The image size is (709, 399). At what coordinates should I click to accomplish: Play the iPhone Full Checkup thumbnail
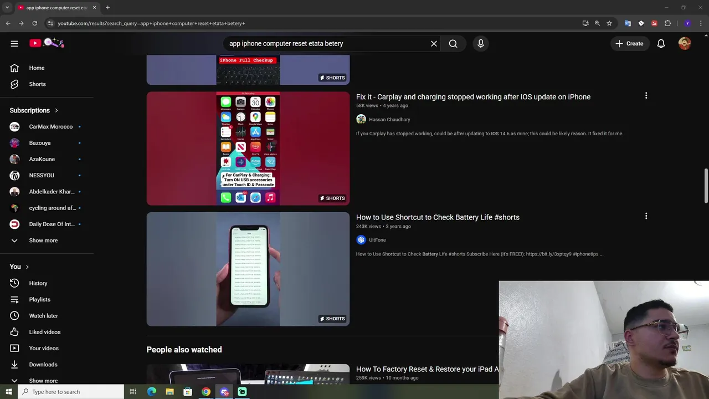248,70
